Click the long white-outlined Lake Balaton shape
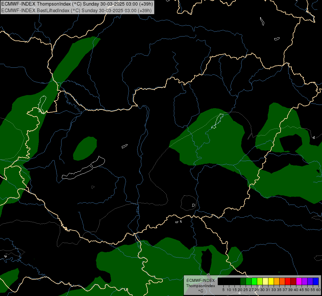 click(x=83, y=168)
